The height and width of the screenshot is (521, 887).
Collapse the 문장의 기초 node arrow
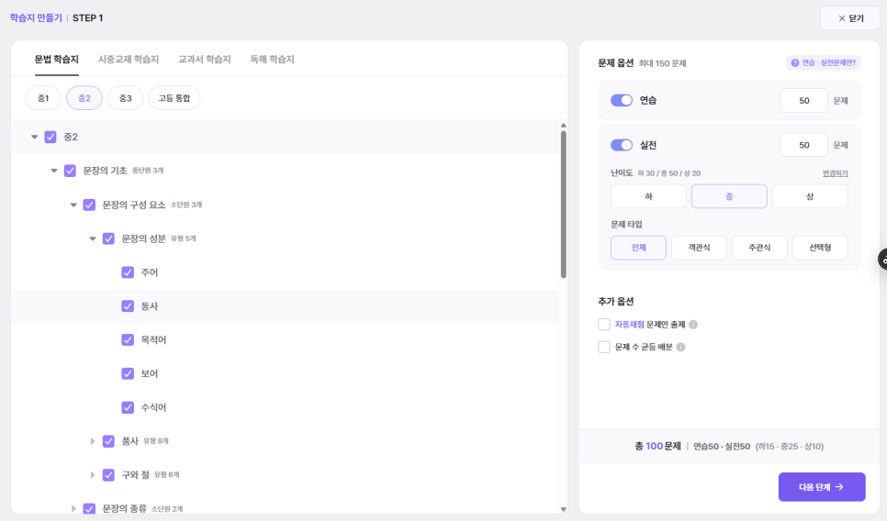[54, 171]
